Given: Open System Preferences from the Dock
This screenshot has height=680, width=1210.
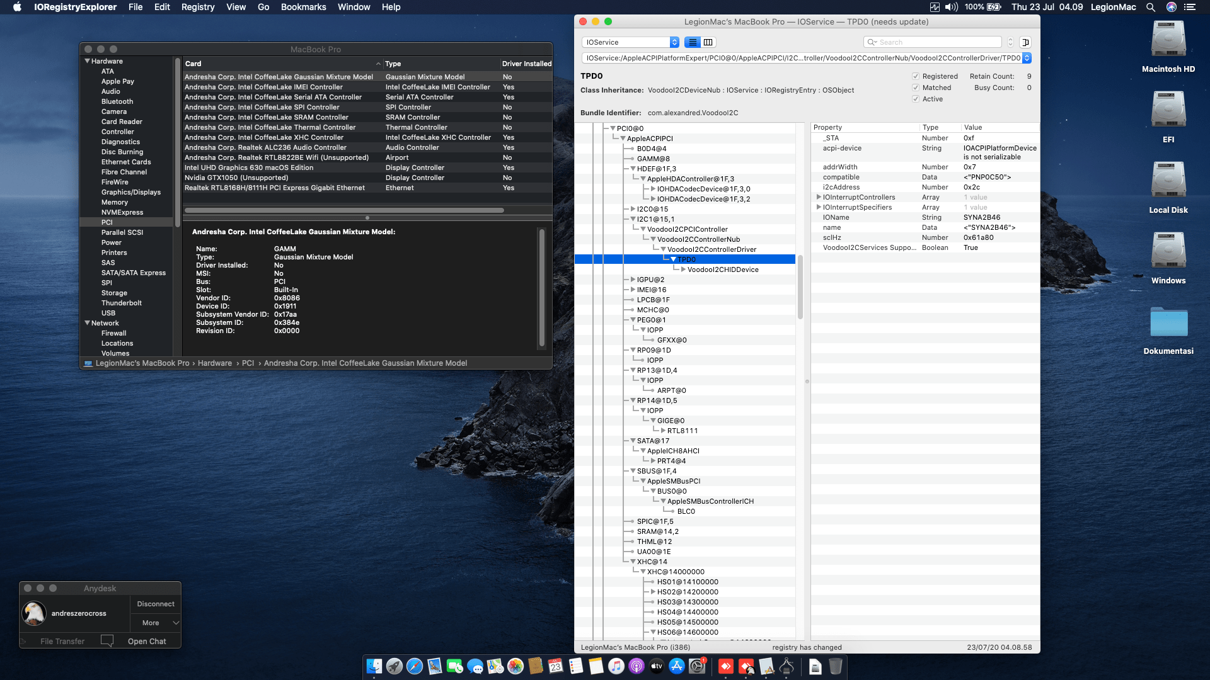Looking at the screenshot, I should (x=696, y=666).
